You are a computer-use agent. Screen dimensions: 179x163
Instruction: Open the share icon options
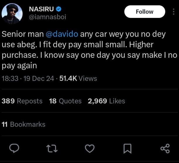tap(165, 149)
